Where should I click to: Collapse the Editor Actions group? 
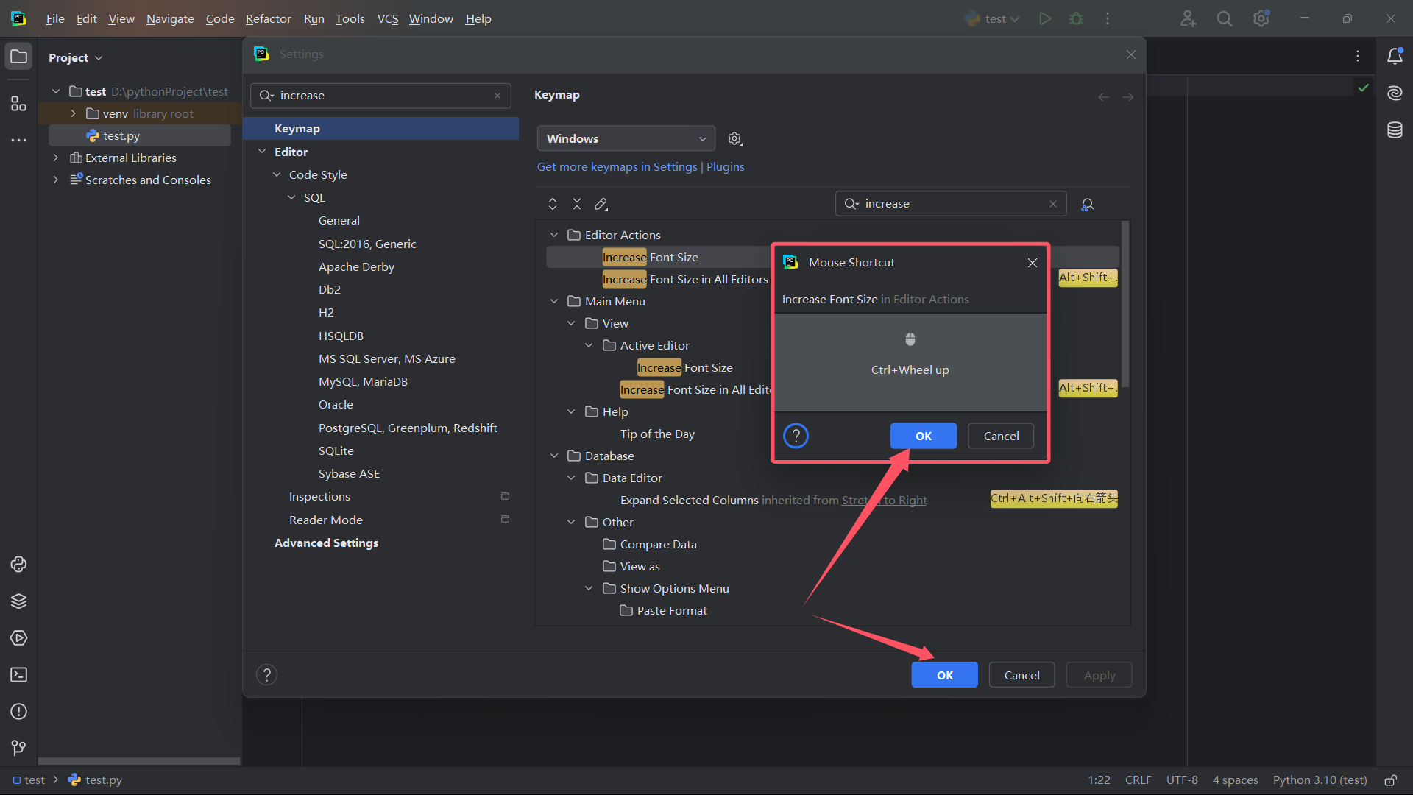tap(554, 235)
